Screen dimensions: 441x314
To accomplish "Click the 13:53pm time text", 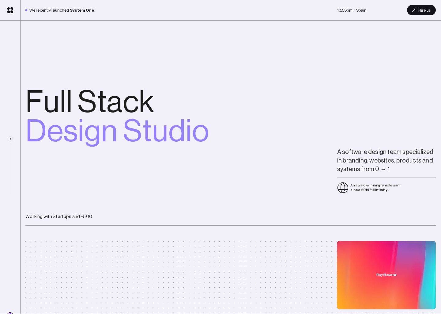I will pyautogui.click(x=345, y=10).
